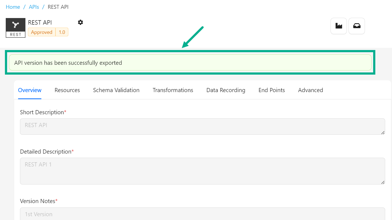Open the Data Recording tab

pos(226,90)
